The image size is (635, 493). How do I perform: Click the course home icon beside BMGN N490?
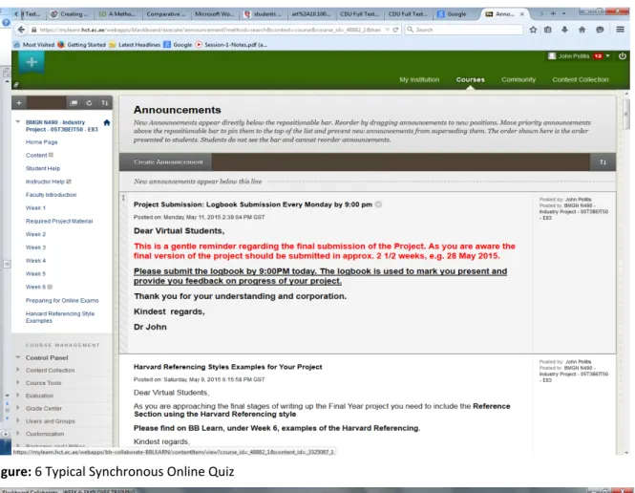pos(107,122)
